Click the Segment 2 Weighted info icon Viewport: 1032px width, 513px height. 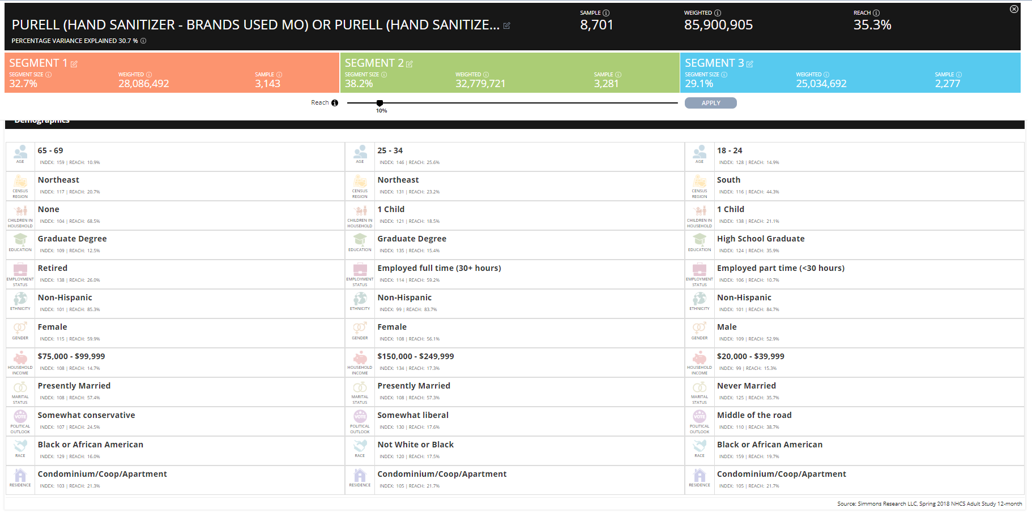[x=486, y=75]
